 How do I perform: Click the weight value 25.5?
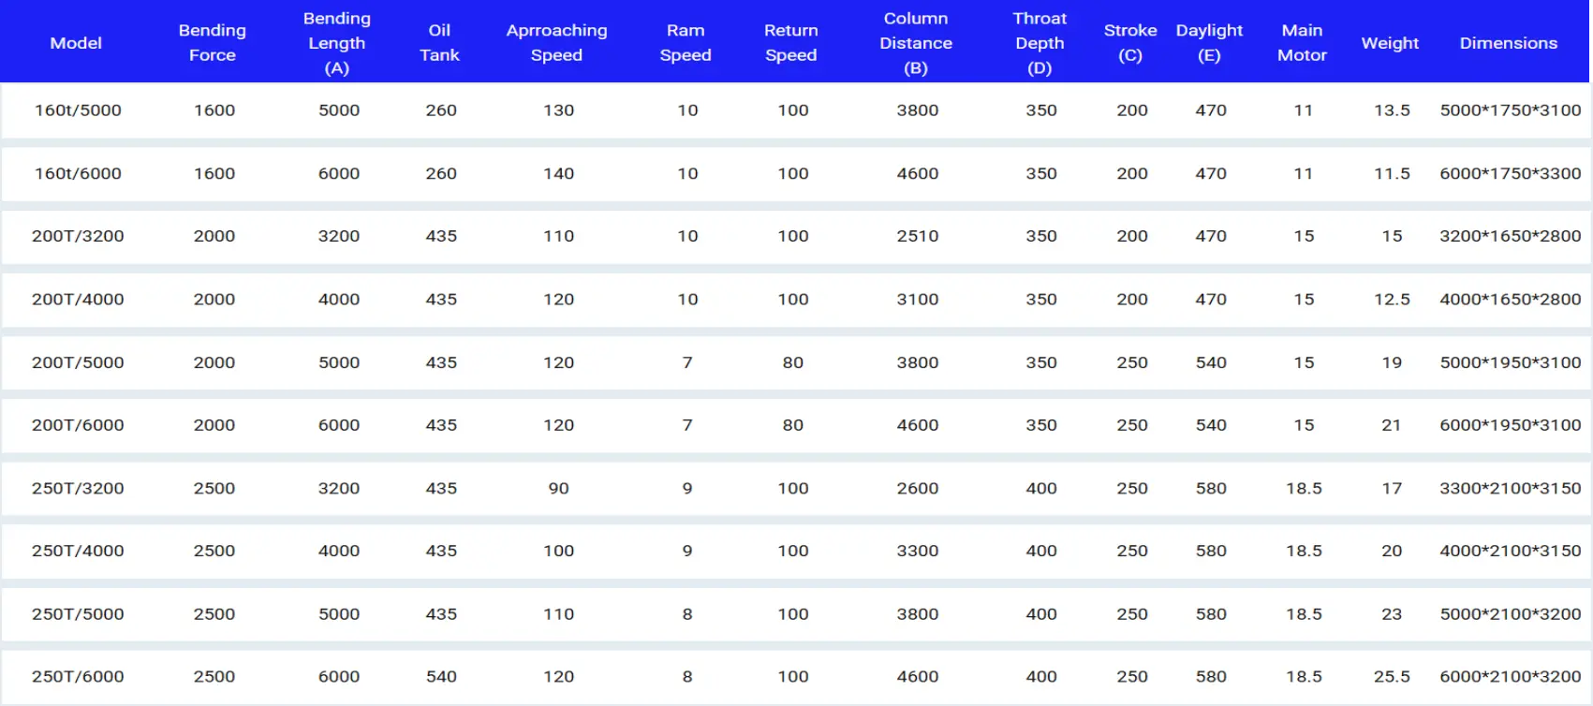(1392, 676)
